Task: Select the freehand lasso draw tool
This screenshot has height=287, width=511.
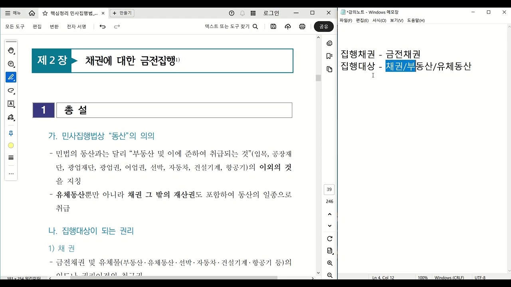Action: click(11, 91)
